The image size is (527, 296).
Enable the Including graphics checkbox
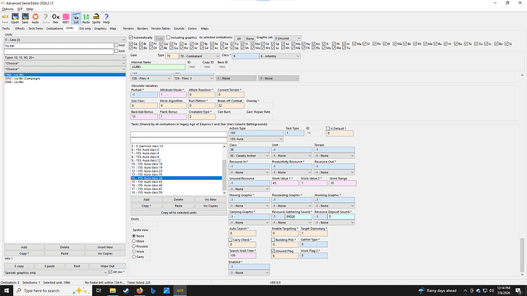[168, 37]
